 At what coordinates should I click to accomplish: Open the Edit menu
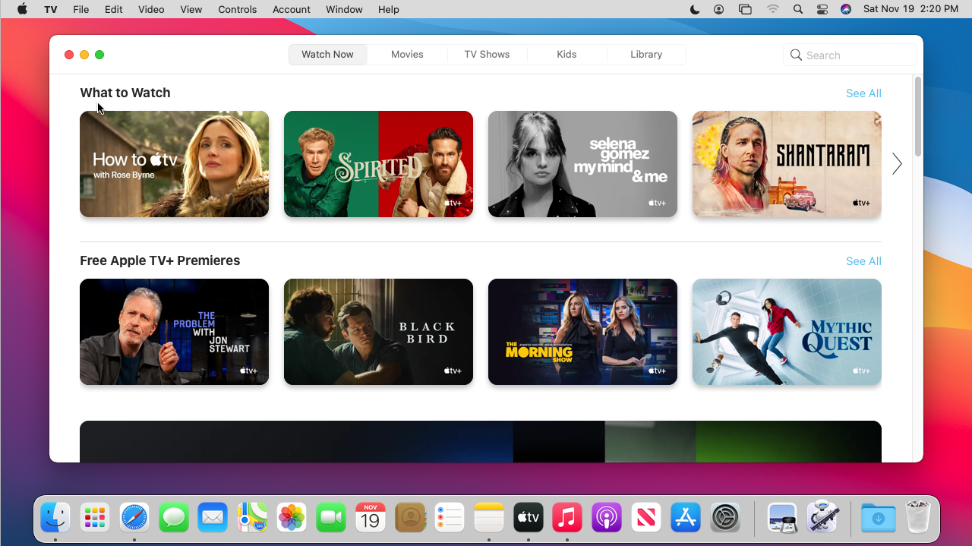click(x=114, y=9)
